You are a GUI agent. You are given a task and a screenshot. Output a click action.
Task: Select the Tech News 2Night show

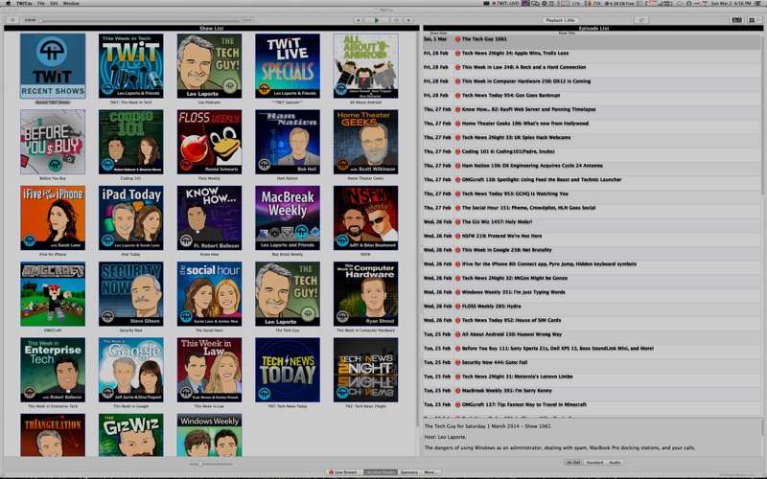(x=366, y=370)
